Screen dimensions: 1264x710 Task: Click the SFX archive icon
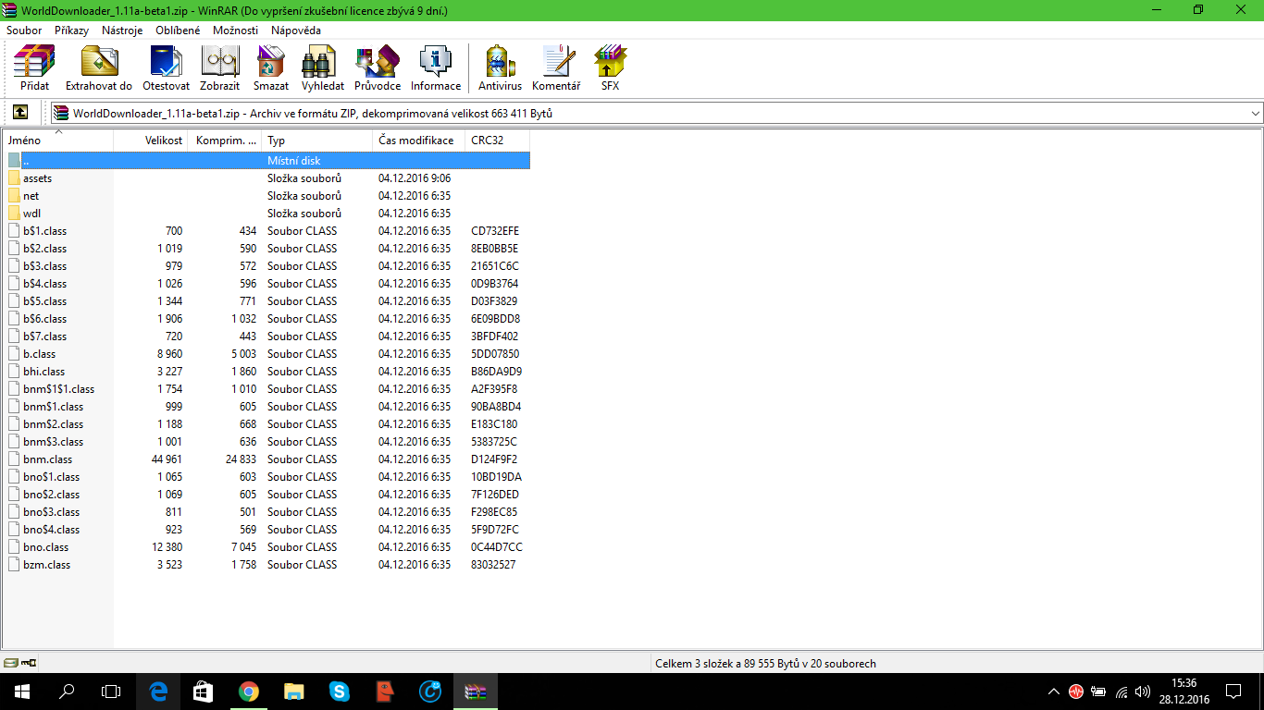[610, 68]
